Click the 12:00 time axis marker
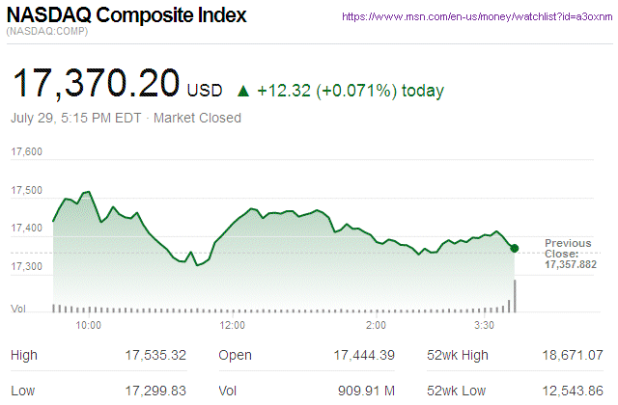 click(233, 326)
